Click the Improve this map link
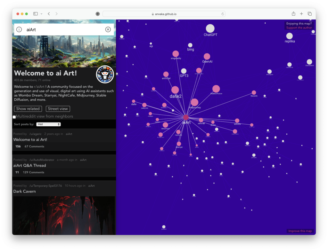This screenshot has width=328, height=251. 300,231
